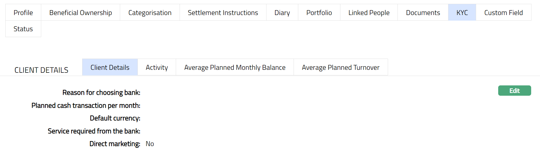The height and width of the screenshot is (149, 540).
Task: Open the Average Planned Monthly Balance tab
Action: point(235,67)
